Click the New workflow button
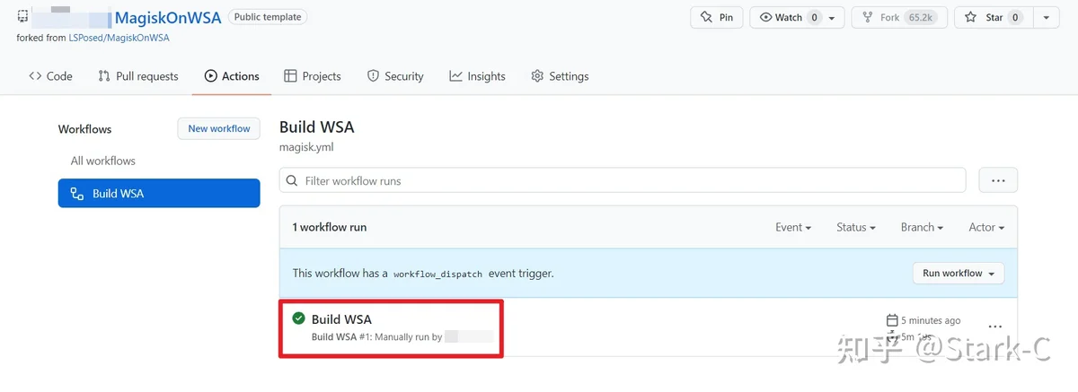 pos(219,128)
